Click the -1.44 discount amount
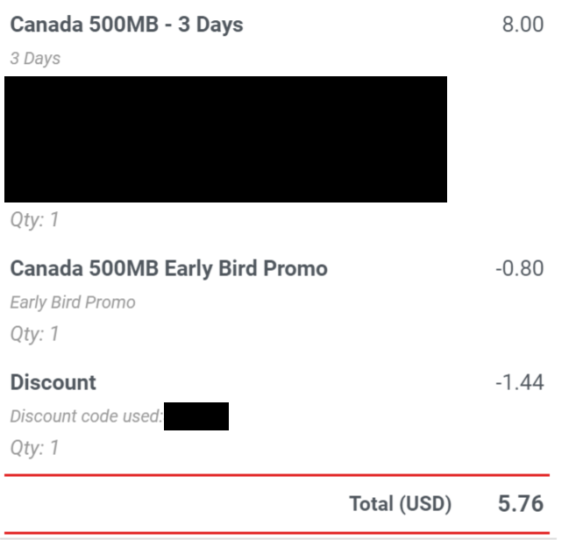Image resolution: width=576 pixels, height=540 pixels. (x=519, y=382)
